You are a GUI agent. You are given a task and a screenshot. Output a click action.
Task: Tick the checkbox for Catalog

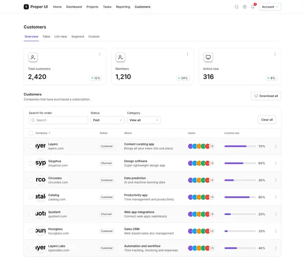30,197
